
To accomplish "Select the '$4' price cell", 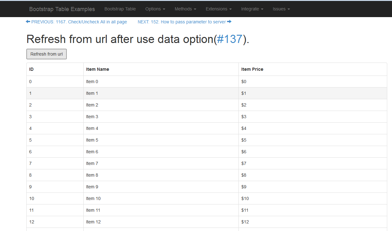I will 313,128.
